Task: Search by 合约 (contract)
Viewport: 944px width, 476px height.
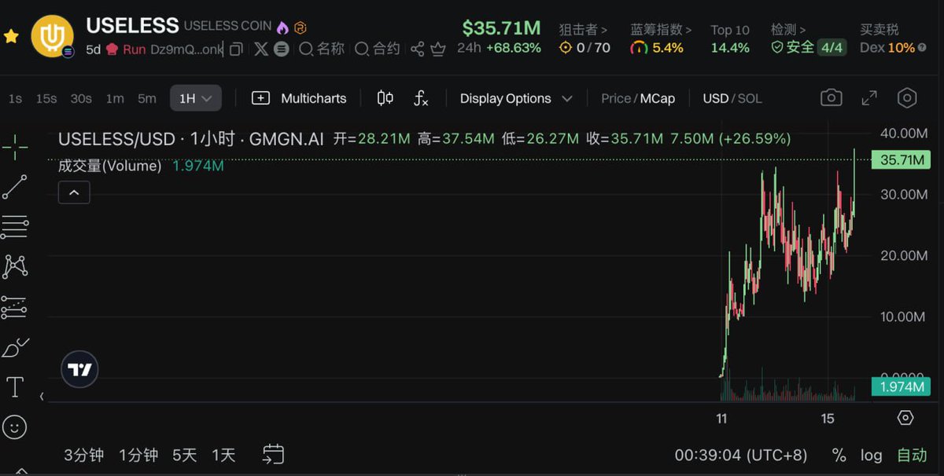Action: (378, 49)
